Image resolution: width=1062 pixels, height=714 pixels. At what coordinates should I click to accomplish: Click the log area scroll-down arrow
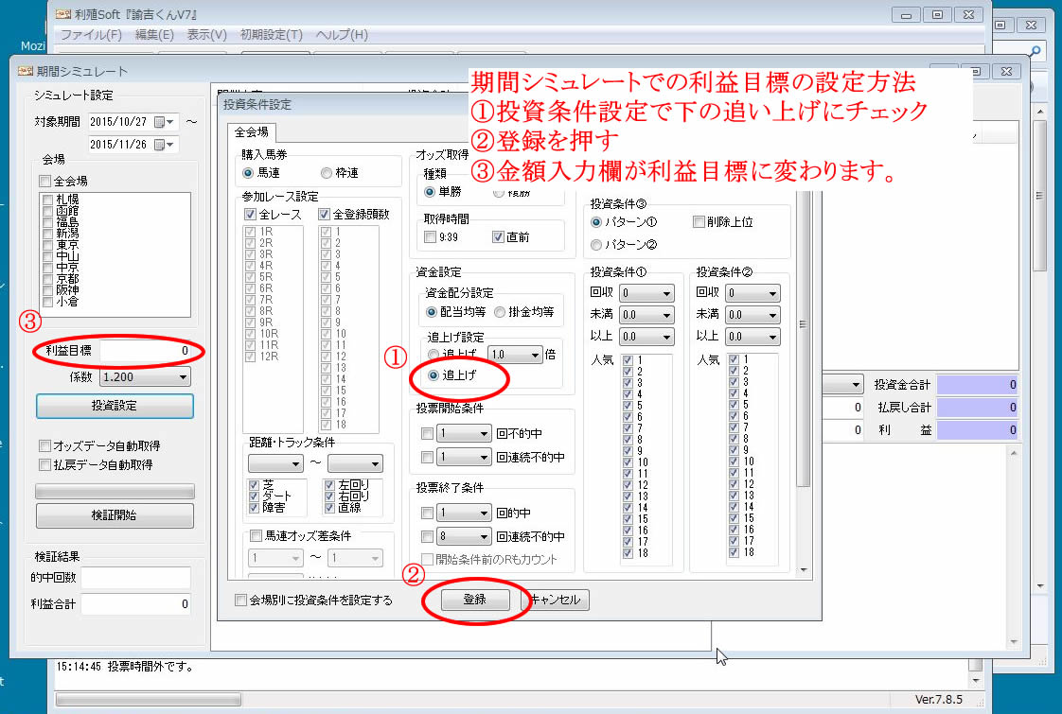(x=976, y=680)
